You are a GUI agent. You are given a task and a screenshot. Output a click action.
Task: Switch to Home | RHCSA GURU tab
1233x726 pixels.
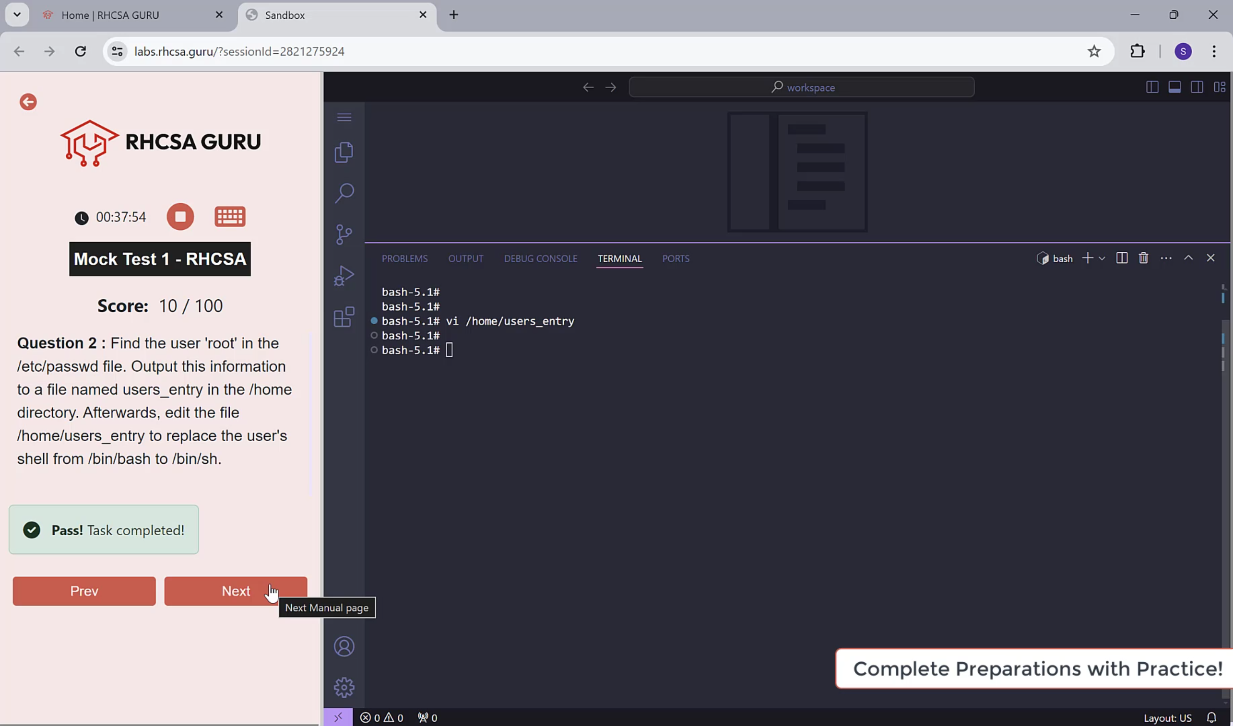(x=110, y=15)
